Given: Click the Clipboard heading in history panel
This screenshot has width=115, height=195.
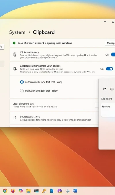Looking at the screenshot, I should [106, 99].
